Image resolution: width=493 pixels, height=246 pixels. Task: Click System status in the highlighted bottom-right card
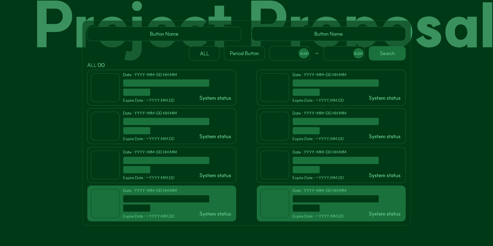click(384, 214)
